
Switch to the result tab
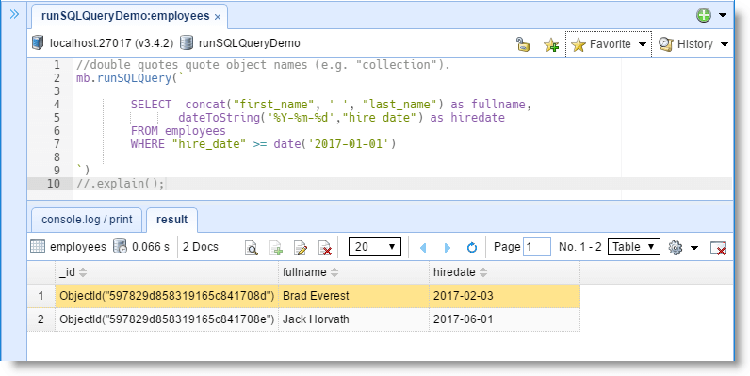tap(171, 220)
